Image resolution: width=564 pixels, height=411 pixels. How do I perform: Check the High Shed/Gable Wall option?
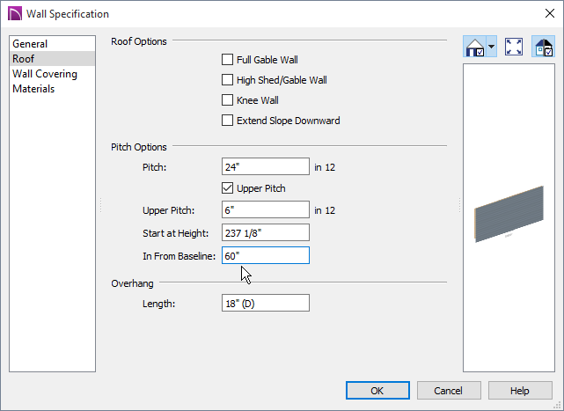227,79
